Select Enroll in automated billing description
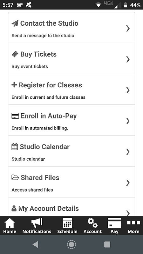The height and width of the screenshot is (254, 143). point(40,128)
